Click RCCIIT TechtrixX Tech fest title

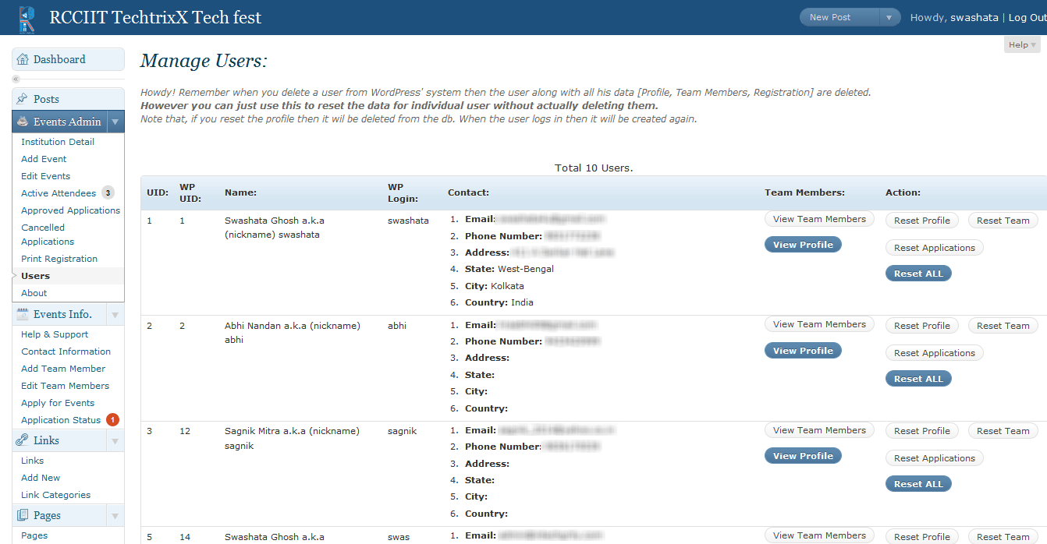[x=155, y=17]
